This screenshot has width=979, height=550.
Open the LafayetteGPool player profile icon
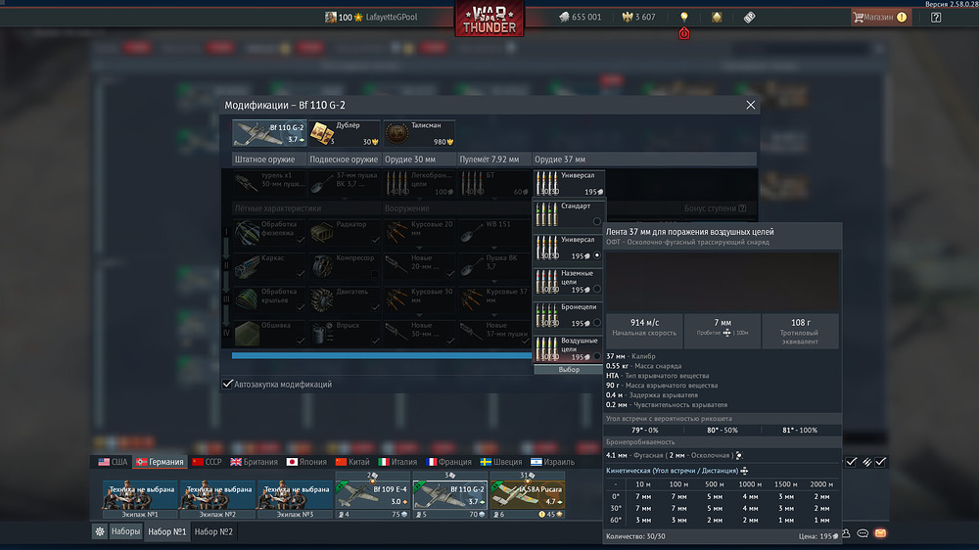coord(331,17)
